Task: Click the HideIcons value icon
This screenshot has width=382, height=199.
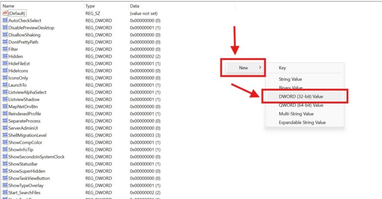Action: click(5, 71)
